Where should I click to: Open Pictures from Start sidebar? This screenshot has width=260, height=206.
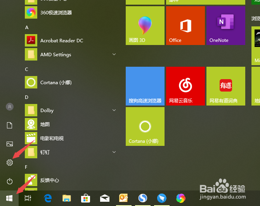pyautogui.click(x=10, y=144)
